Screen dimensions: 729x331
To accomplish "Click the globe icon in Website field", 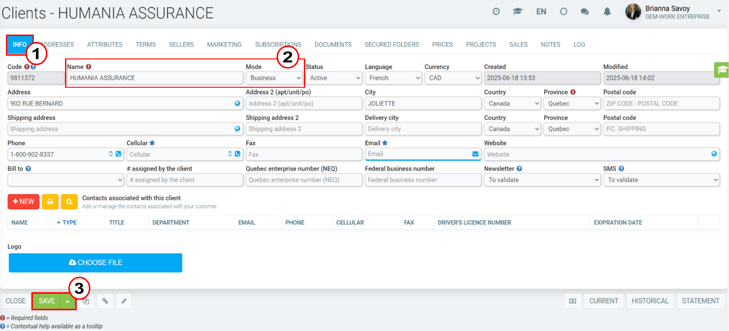I will [714, 154].
